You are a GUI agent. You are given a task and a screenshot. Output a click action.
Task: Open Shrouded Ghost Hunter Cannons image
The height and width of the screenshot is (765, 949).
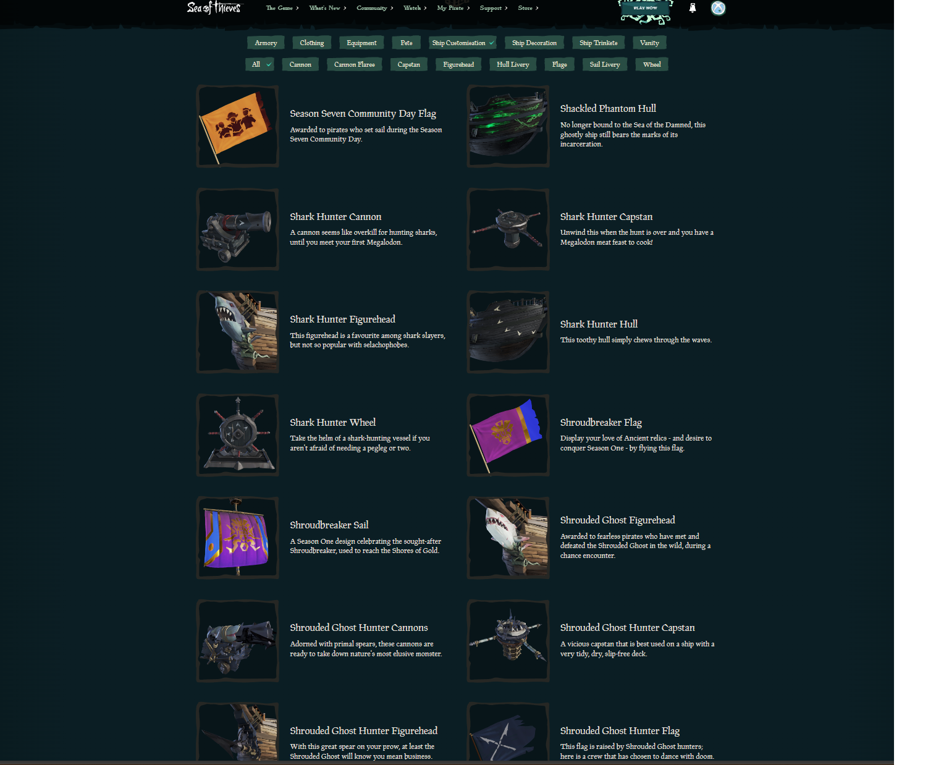238,641
